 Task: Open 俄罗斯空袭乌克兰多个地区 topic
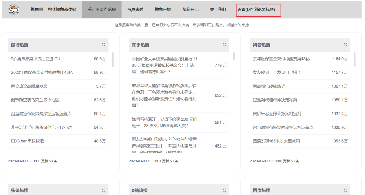[35, 100]
